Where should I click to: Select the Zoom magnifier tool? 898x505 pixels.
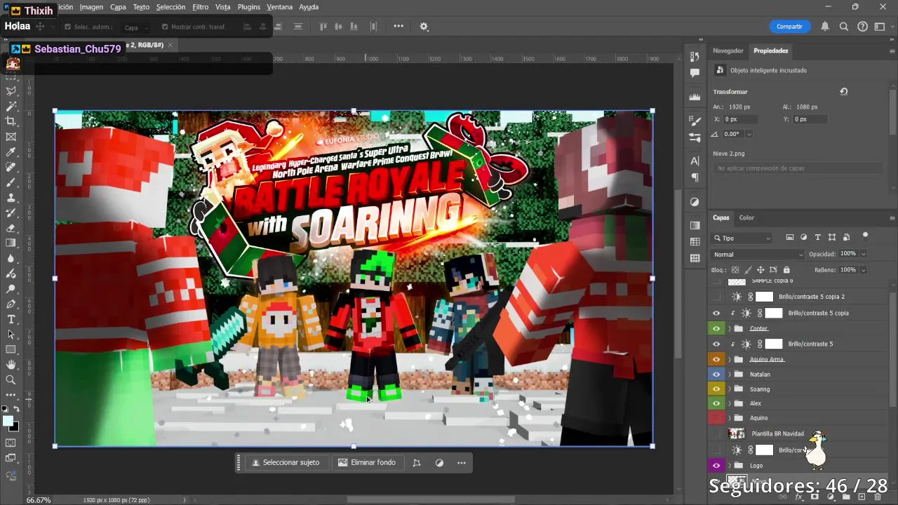(x=11, y=380)
